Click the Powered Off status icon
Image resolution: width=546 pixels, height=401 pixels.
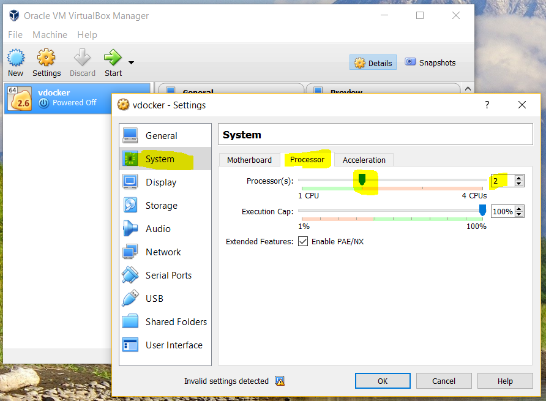43,103
